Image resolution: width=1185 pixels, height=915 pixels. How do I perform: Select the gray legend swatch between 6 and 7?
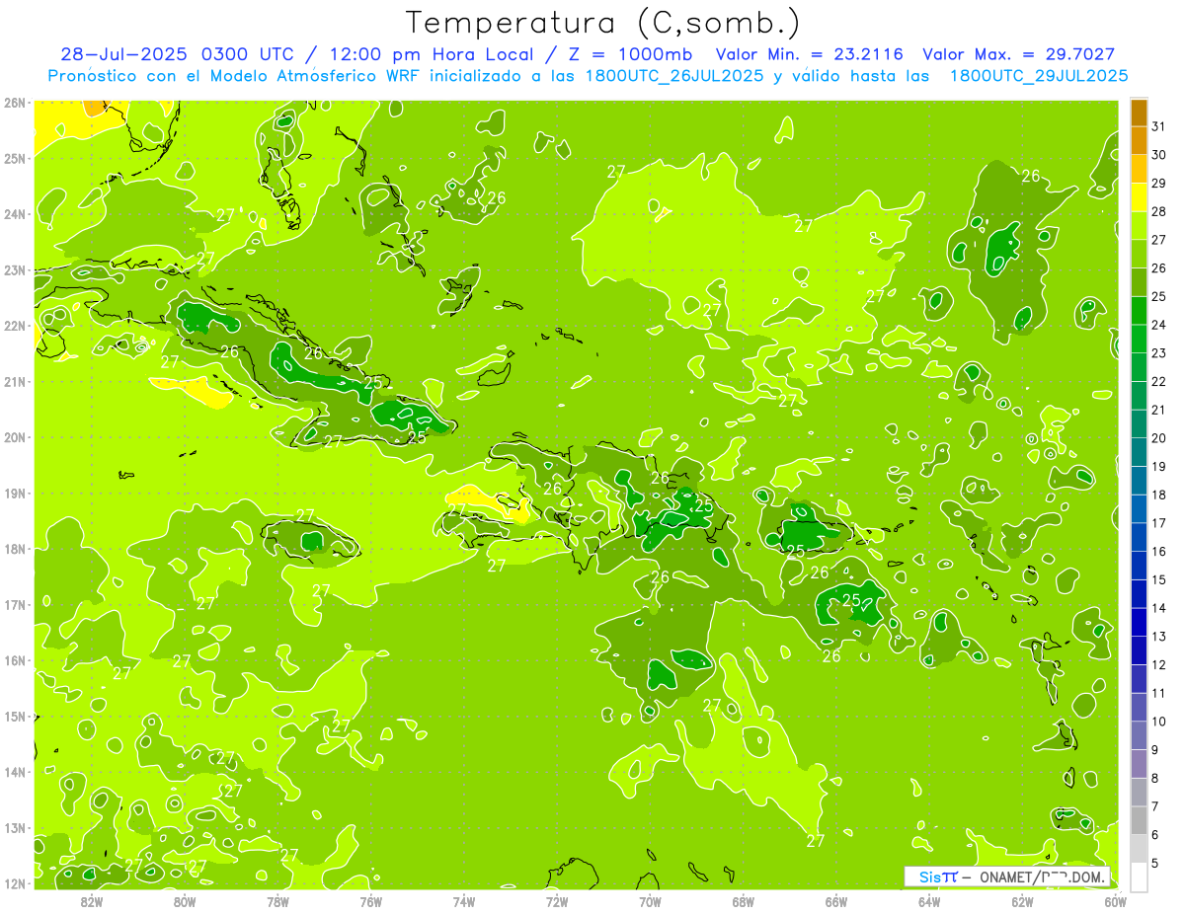coord(1139,820)
